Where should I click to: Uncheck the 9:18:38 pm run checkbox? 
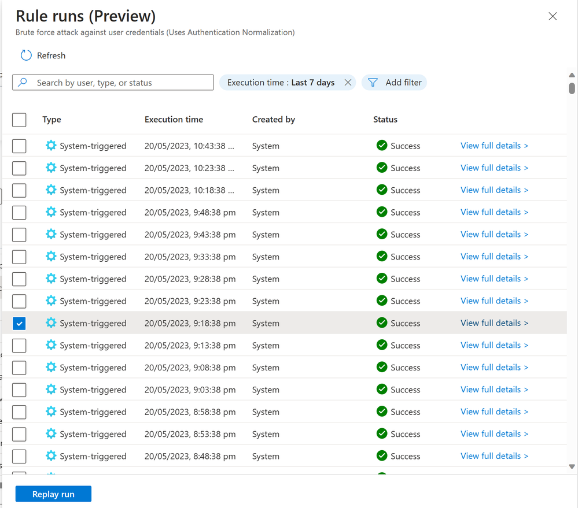tap(19, 323)
